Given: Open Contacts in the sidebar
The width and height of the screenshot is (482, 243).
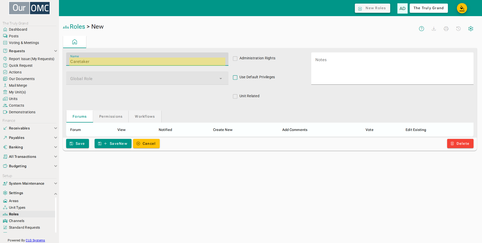Looking at the screenshot, I should [x=16, y=105].
